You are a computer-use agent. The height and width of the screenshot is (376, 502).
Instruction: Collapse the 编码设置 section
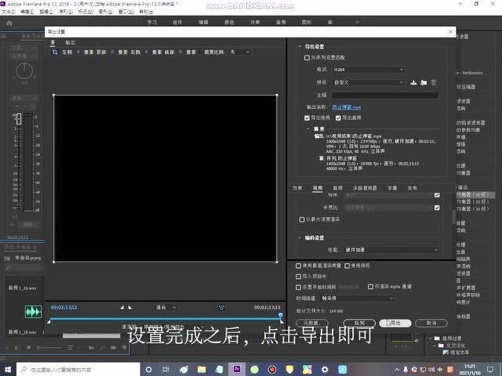pyautogui.click(x=300, y=237)
